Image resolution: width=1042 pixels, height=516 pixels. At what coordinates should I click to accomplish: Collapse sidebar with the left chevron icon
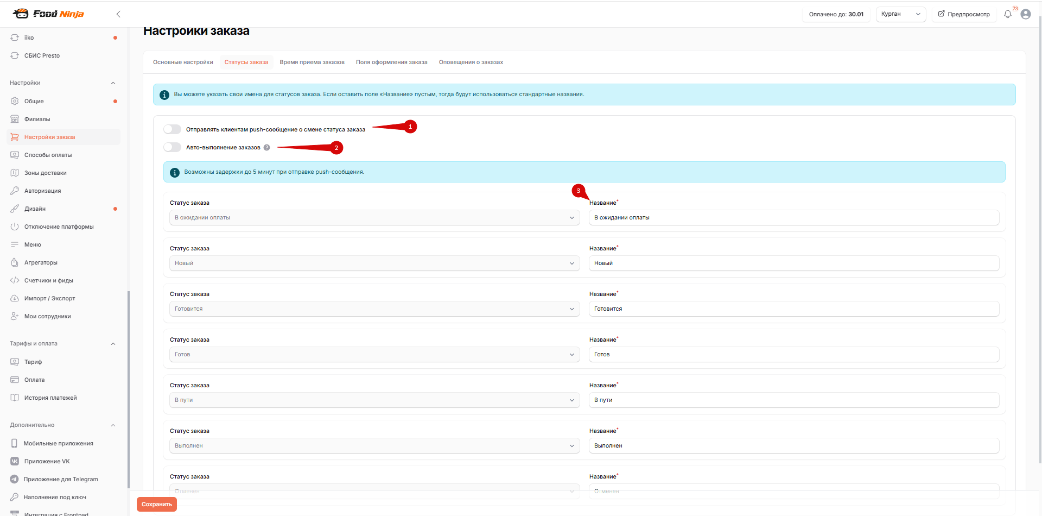(118, 14)
